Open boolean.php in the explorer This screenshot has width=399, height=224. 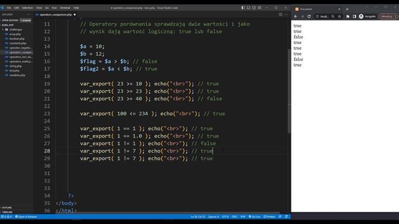(x=17, y=39)
